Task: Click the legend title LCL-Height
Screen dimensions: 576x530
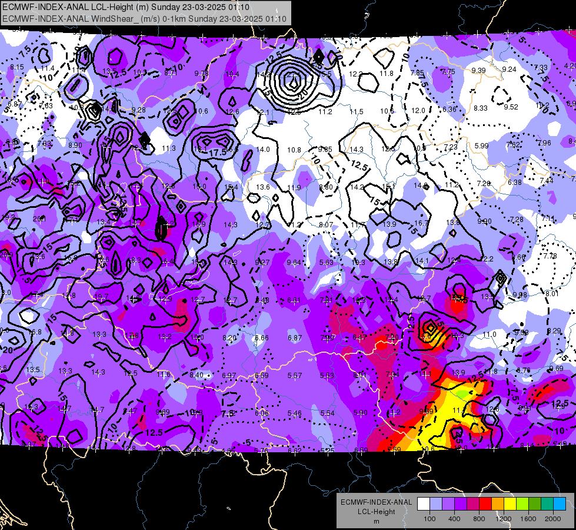Action: (376, 512)
